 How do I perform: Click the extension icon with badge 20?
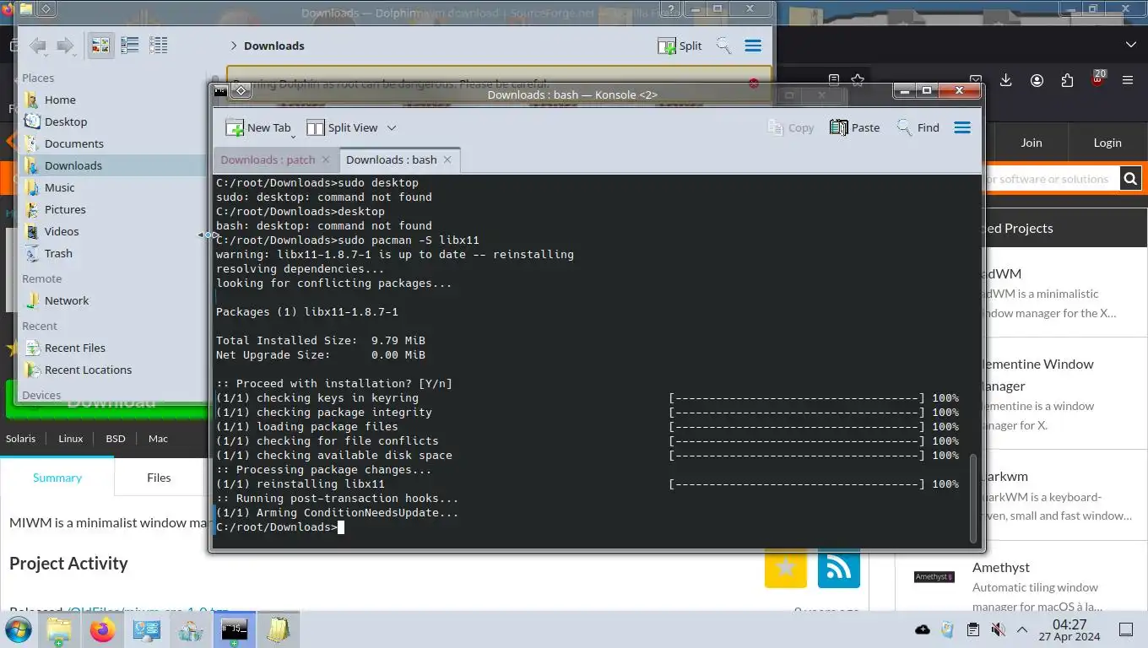coord(1097,80)
